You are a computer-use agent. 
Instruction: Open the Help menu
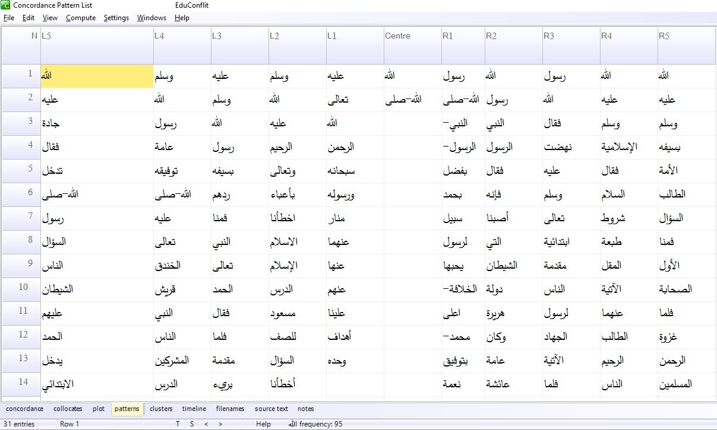[182, 18]
